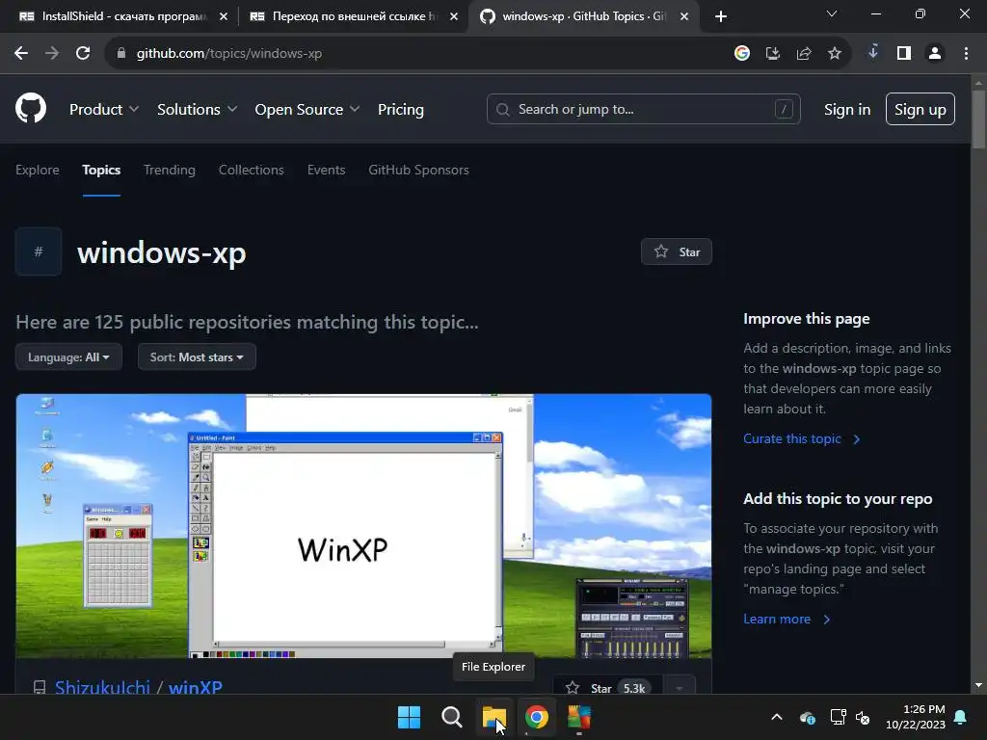The width and height of the screenshot is (987, 740).
Task: Reload the current page
Action: (x=83, y=54)
